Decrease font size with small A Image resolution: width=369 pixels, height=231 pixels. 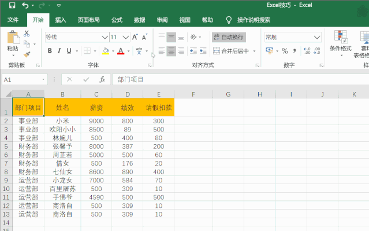144,37
